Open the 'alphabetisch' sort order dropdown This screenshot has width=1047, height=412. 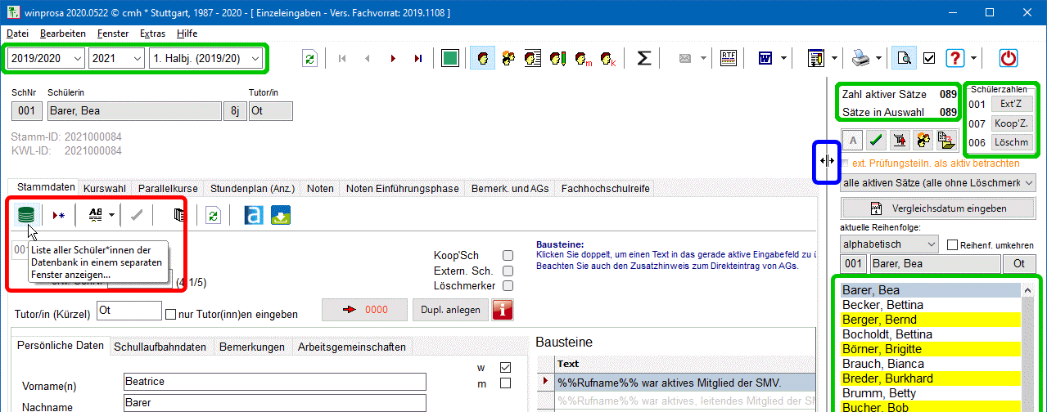[889, 244]
